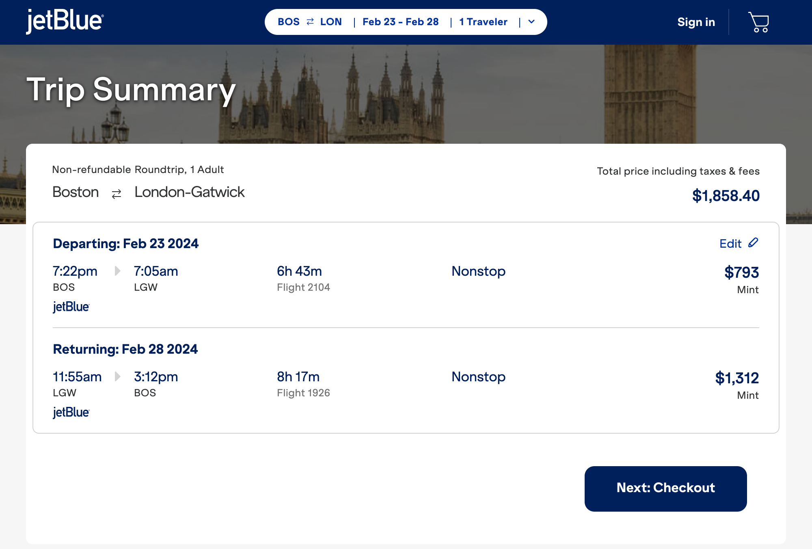Click the jetBlue logo in header
812x549 pixels.
(x=65, y=21)
